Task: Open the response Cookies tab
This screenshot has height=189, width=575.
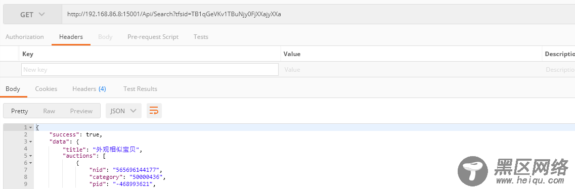Action: click(46, 88)
